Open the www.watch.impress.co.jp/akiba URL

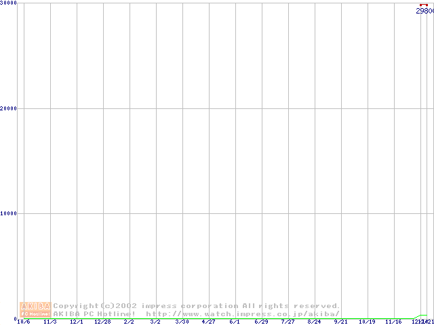[243, 314]
